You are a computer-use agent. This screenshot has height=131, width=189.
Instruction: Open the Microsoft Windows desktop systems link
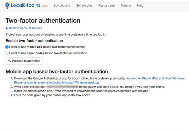61,83
